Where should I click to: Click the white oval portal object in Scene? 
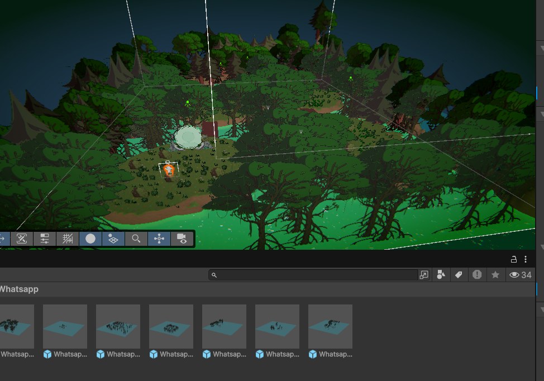pyautogui.click(x=188, y=137)
